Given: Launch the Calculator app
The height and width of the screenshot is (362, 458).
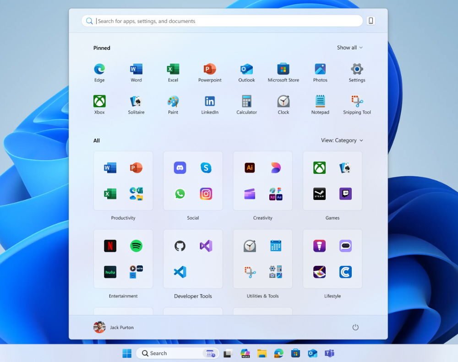Looking at the screenshot, I should click(246, 101).
